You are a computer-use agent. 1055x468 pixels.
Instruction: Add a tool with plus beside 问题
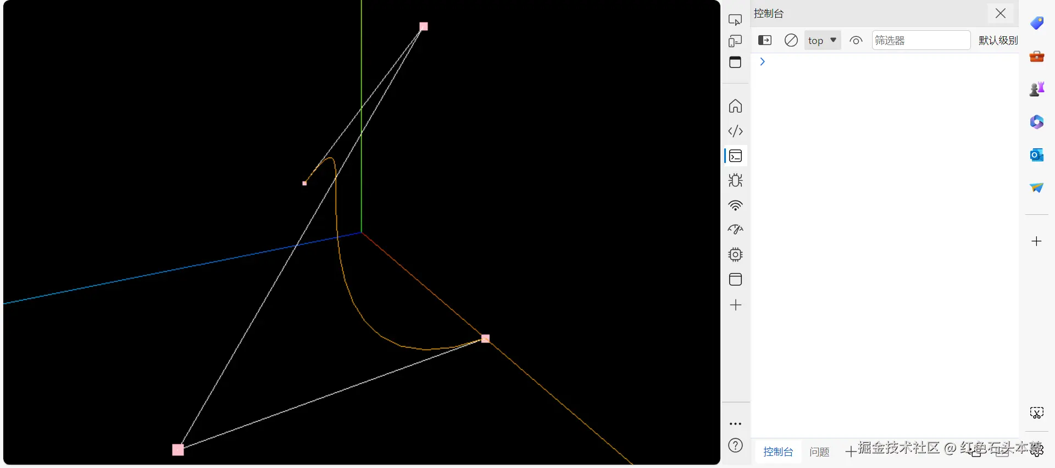[x=850, y=452]
